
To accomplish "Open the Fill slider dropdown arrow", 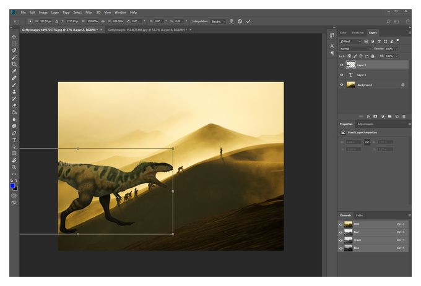I will (x=397, y=56).
